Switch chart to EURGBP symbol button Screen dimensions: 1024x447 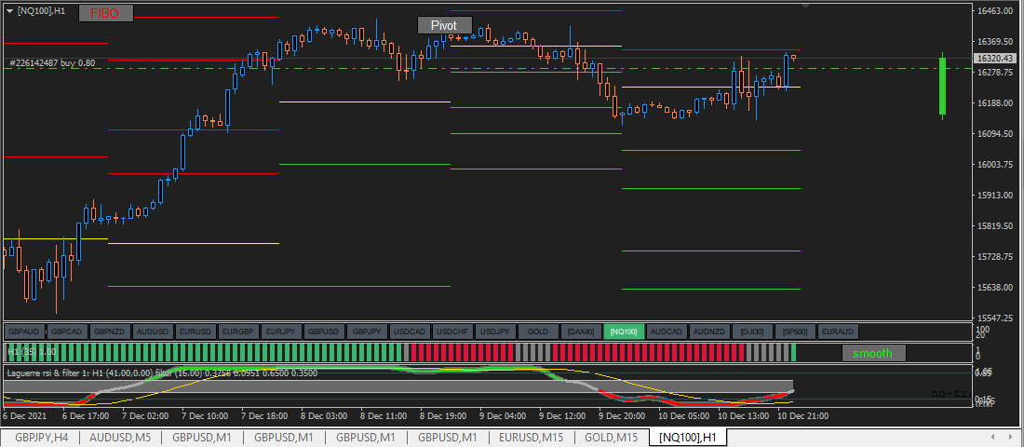tap(238, 332)
